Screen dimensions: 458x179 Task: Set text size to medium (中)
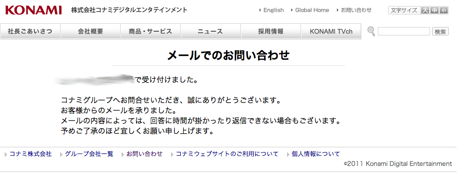click(x=435, y=10)
